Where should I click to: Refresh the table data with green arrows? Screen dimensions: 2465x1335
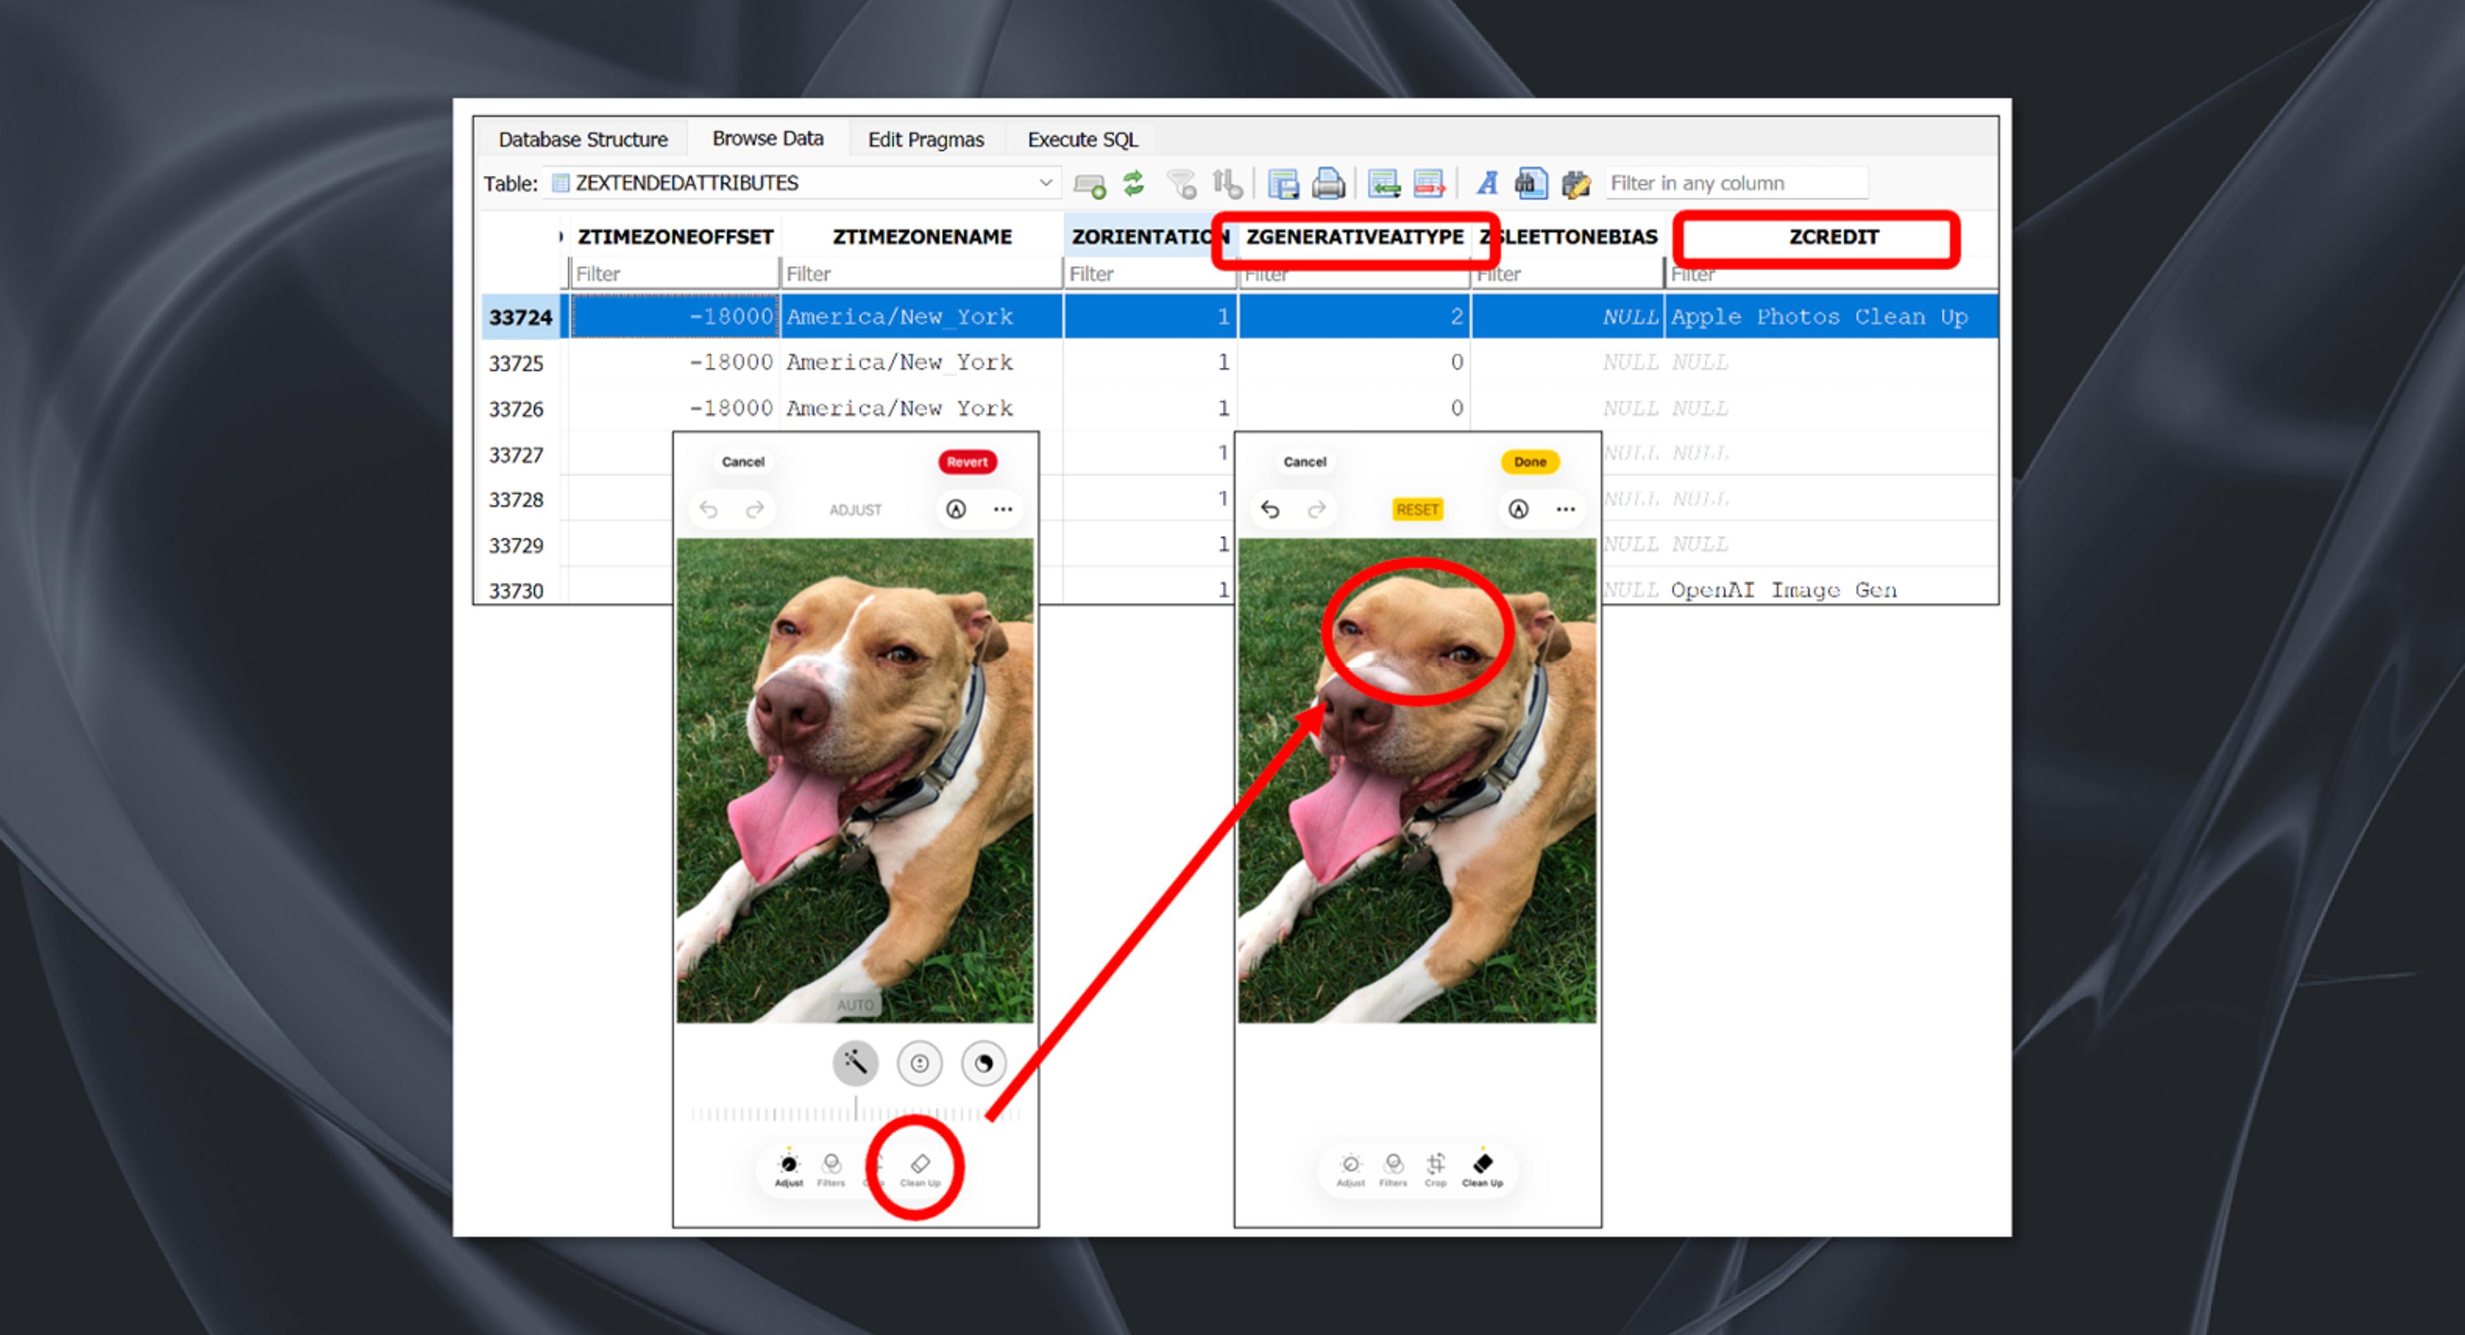click(1133, 183)
